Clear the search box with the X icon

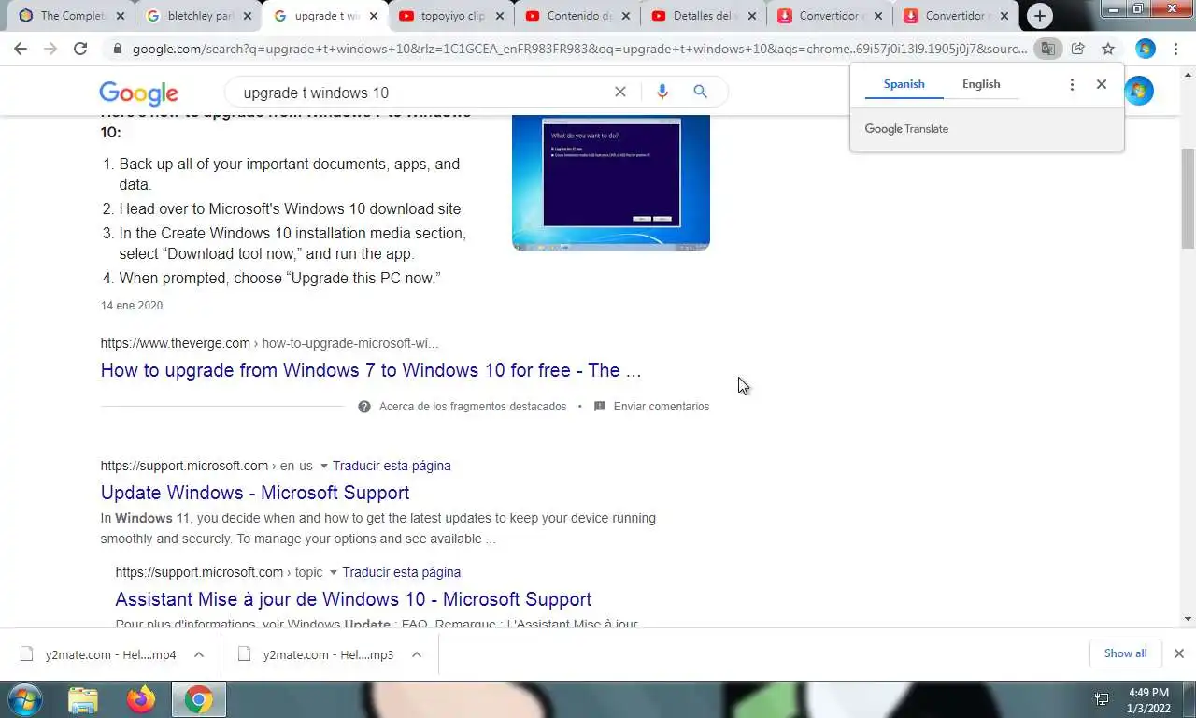[x=620, y=92]
